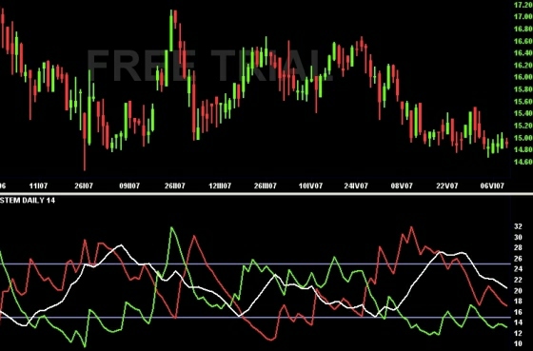The height and width of the screenshot is (351, 533).
Task: Select the 22V07 date marker
Action: click(447, 185)
